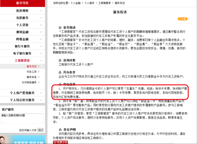The width and height of the screenshot is (197, 144).
Task: Open the promotional card banner at bottom left
Action: click(x=23, y=140)
